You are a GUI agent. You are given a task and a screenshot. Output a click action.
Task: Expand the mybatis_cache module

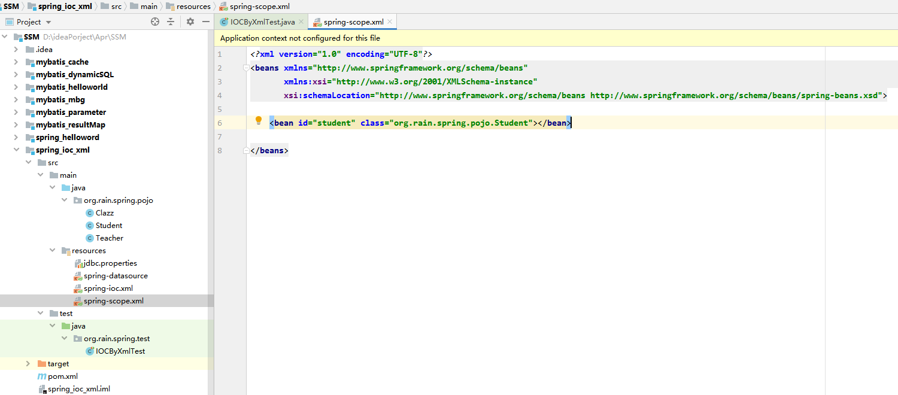coord(17,62)
